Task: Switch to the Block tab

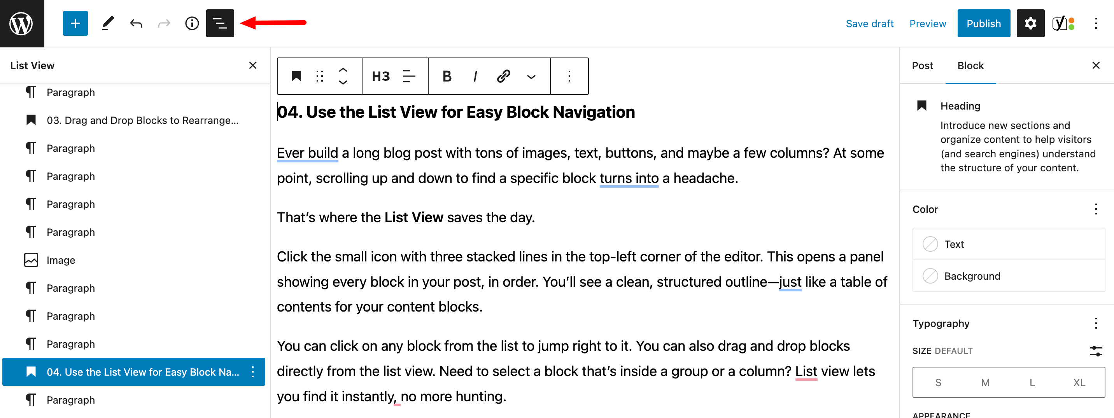Action: (970, 66)
